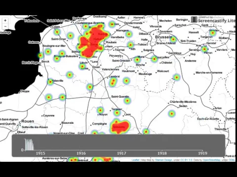Zoom in with the plus button

[5, 21]
